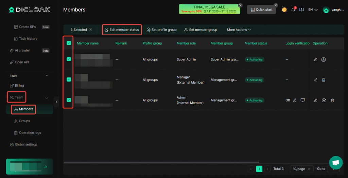Click the Edit member status button
Viewport: 348px width, 178px height.
pyautogui.click(x=122, y=30)
